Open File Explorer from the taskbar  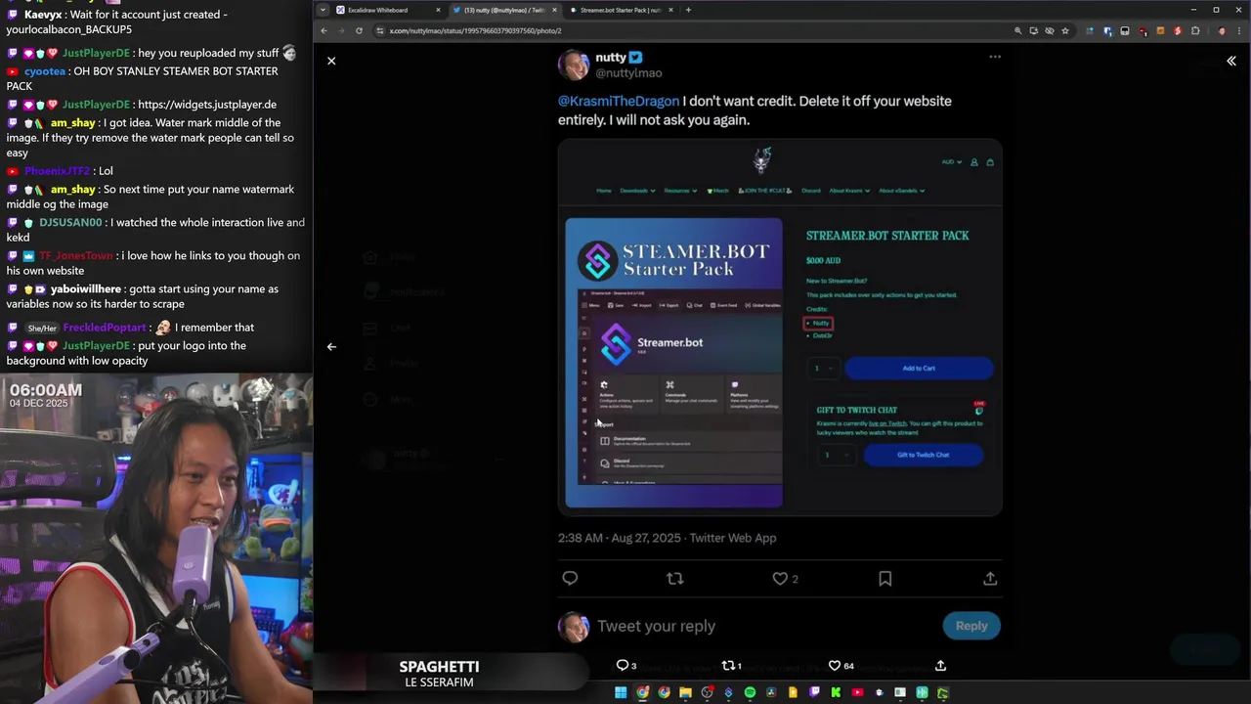[685, 693]
